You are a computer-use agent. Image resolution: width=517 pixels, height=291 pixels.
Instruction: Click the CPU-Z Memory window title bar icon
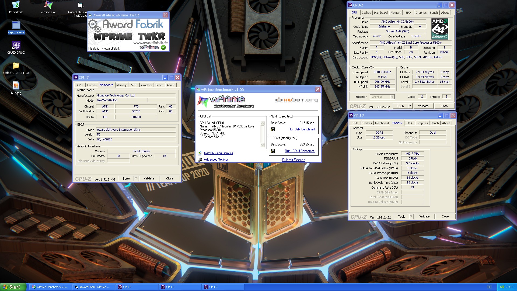click(x=351, y=116)
